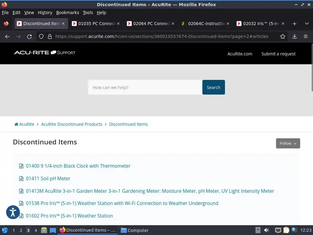Open a new browser tab
Image resolution: width=313 pixels, height=235 pixels.
[x=294, y=24]
